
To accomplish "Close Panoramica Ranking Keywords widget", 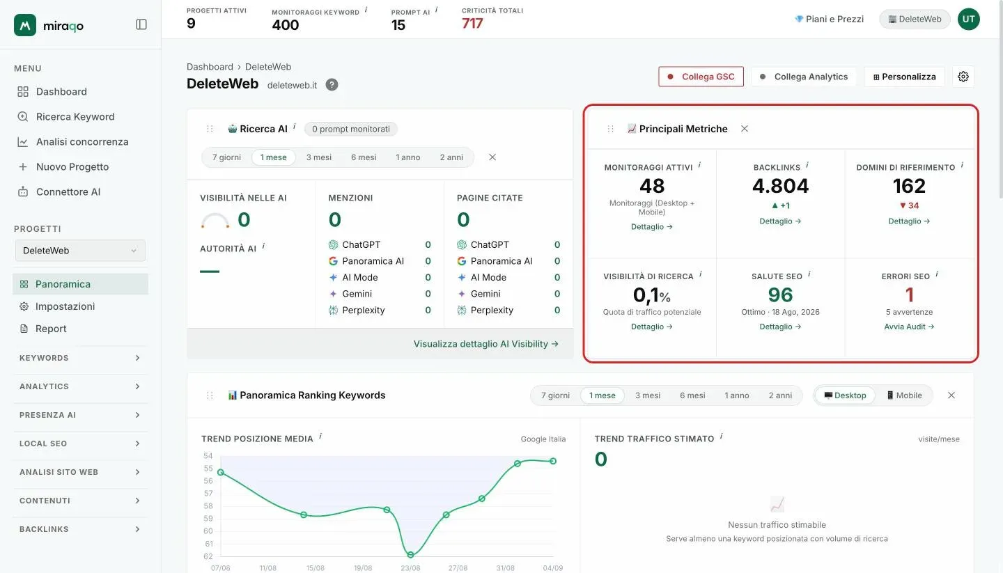I will tap(951, 395).
